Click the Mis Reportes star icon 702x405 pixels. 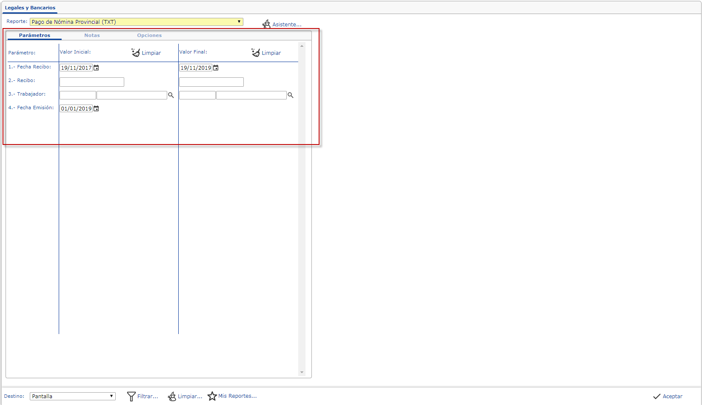tap(212, 396)
